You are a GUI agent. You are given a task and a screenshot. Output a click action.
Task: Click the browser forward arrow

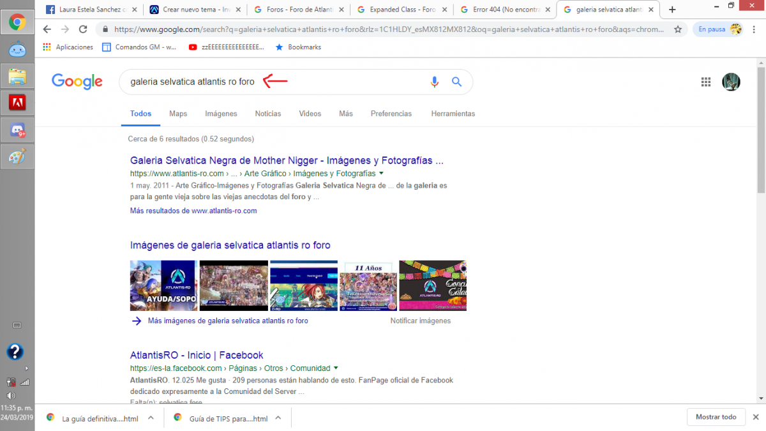[64, 29]
